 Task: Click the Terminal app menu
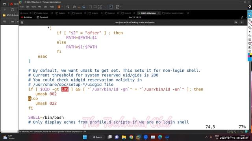(x=42, y=17)
